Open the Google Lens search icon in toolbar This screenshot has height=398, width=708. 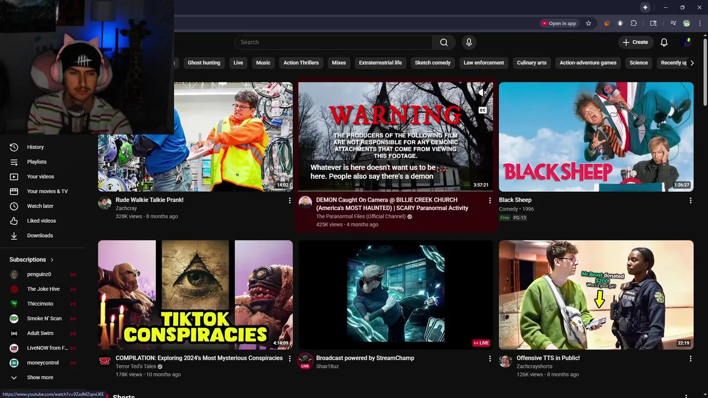[x=653, y=23]
